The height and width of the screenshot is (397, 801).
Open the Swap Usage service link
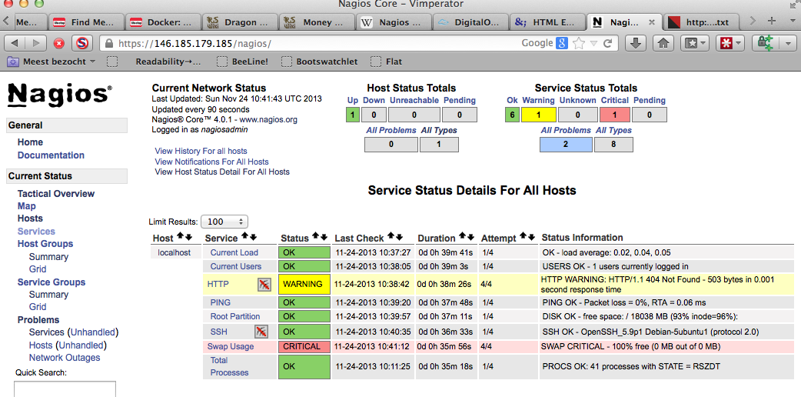(x=231, y=346)
